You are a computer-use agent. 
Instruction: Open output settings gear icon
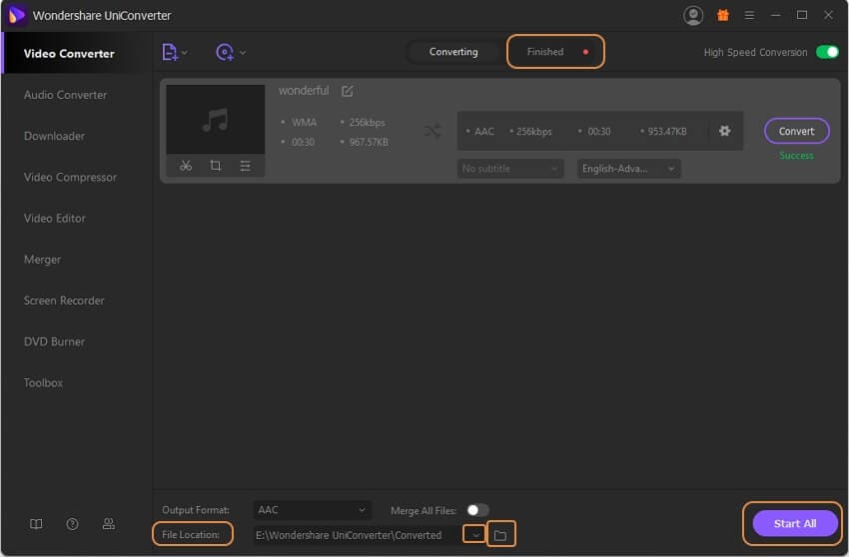click(724, 131)
